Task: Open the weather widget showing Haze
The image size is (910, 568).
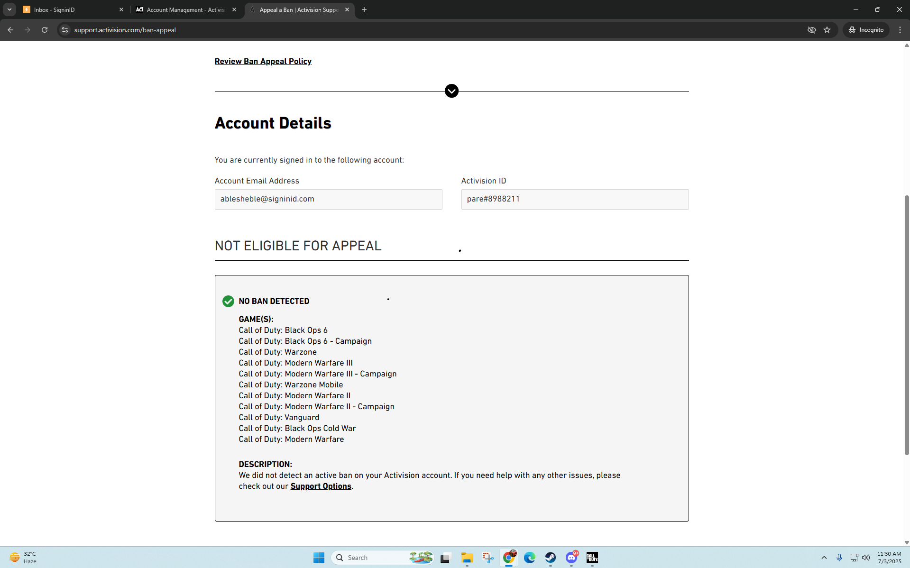Action: [x=24, y=558]
